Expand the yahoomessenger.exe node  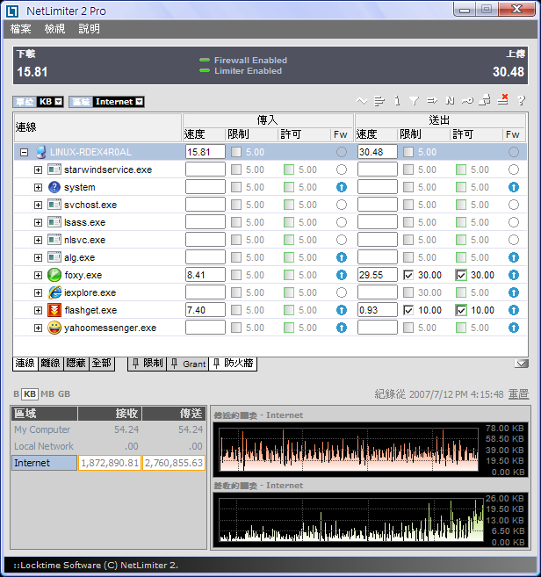tap(38, 328)
